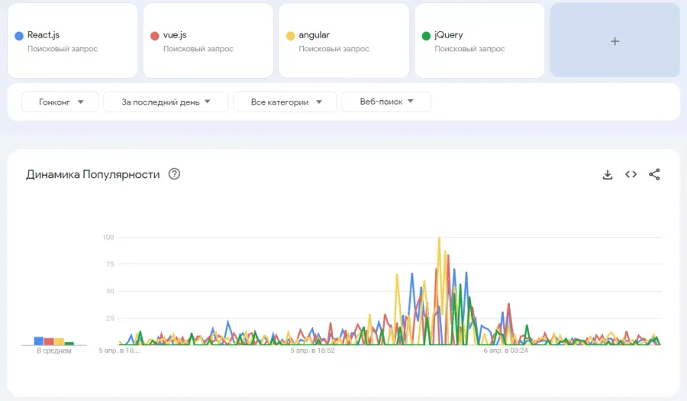Open the embed code icon
Screen dimensions: 687x401
click(631, 174)
